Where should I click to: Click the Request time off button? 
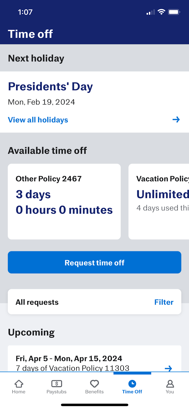tap(94, 262)
